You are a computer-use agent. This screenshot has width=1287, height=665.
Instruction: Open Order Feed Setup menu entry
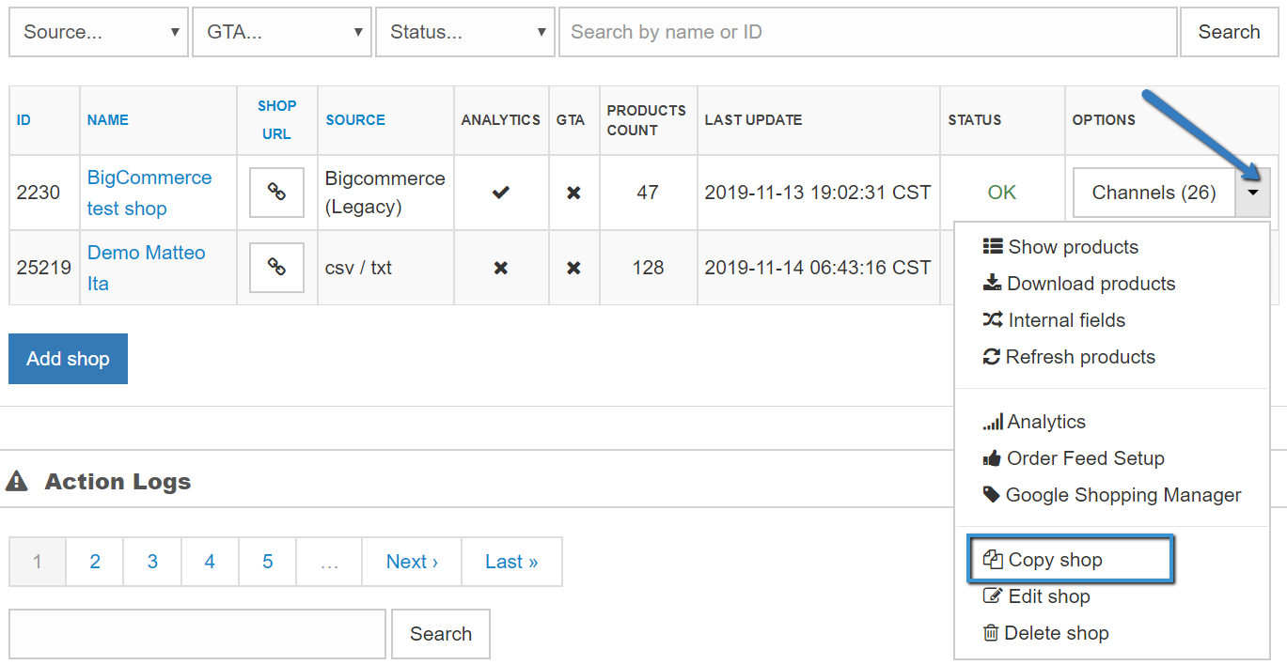[1074, 458]
